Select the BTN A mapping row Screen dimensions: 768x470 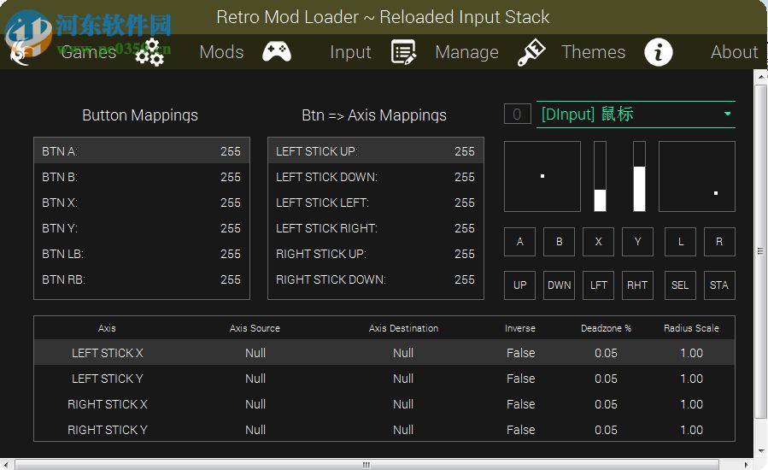(x=142, y=151)
